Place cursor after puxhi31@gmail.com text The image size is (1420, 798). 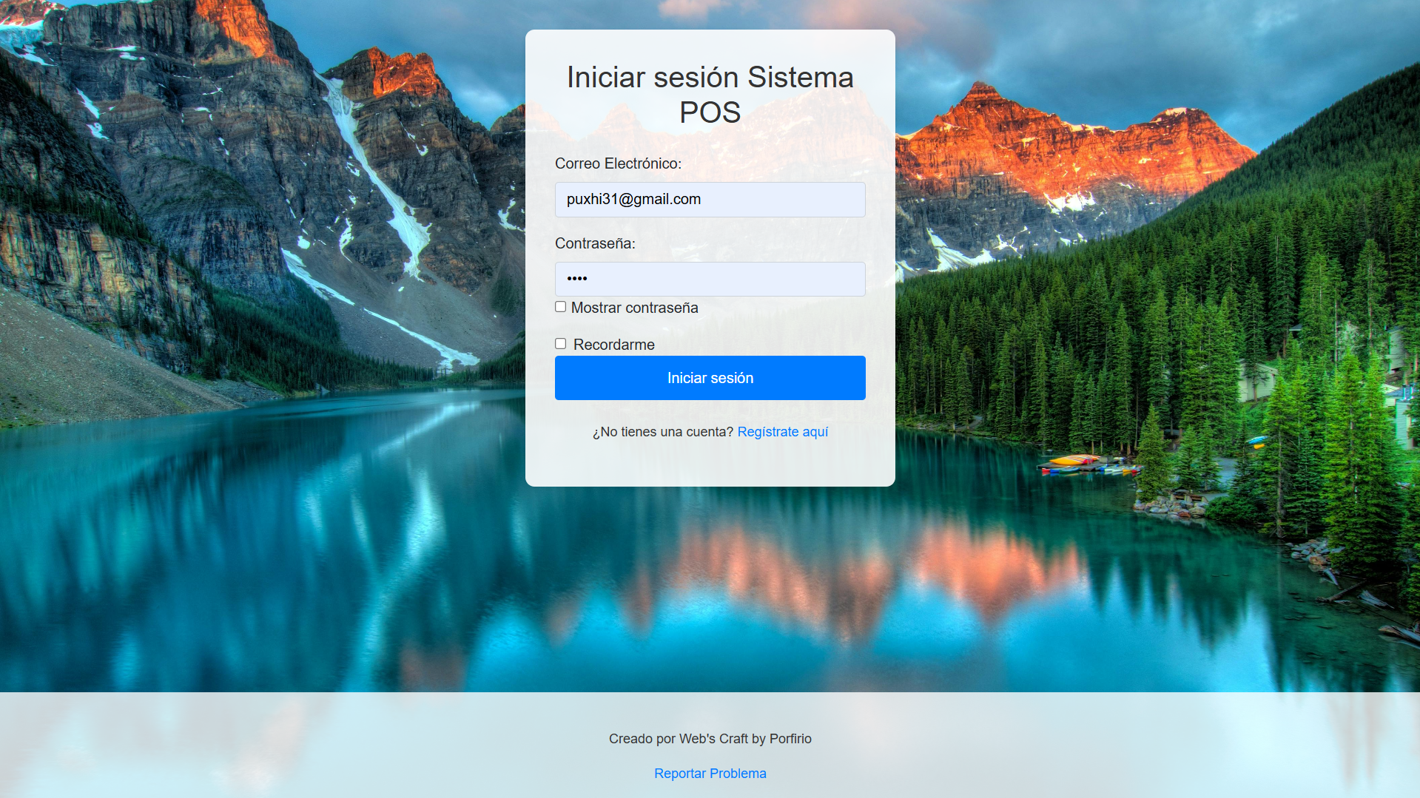[702, 200]
